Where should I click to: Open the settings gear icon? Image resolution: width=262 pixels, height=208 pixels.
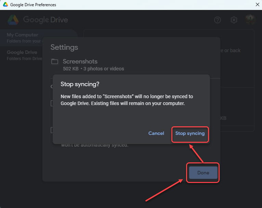pyautogui.click(x=234, y=20)
